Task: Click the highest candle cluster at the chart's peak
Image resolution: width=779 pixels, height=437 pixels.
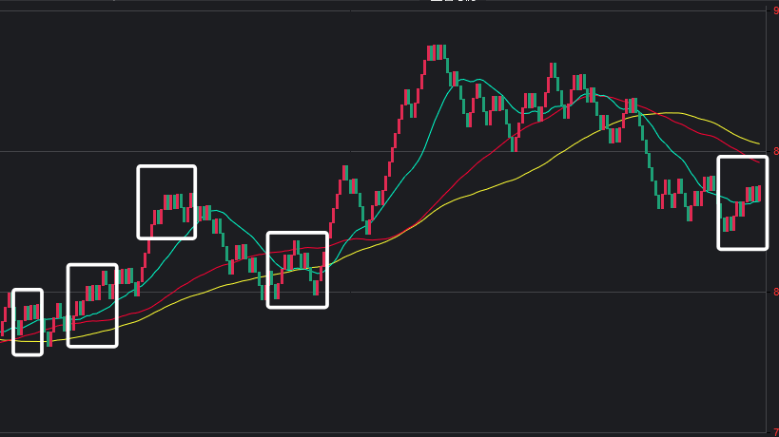Action: 437,52
